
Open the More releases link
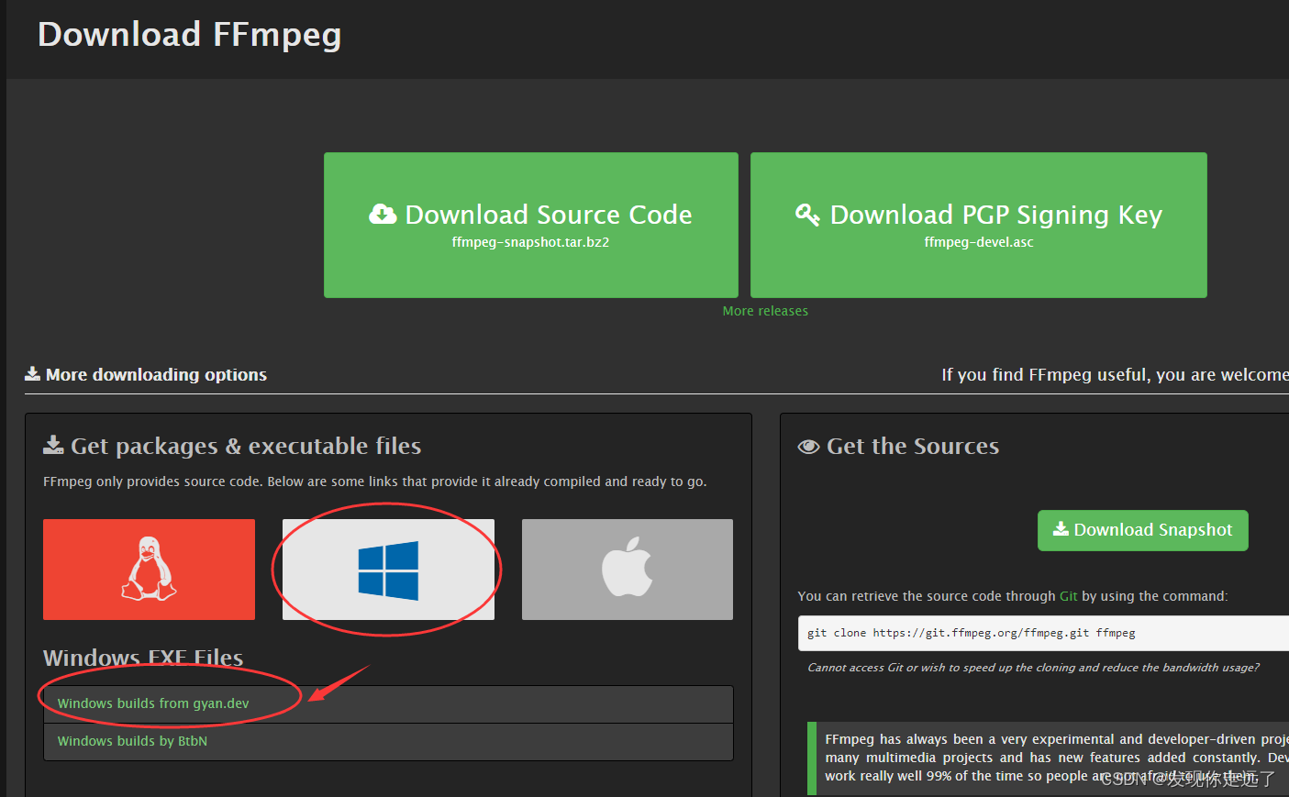pyautogui.click(x=765, y=311)
